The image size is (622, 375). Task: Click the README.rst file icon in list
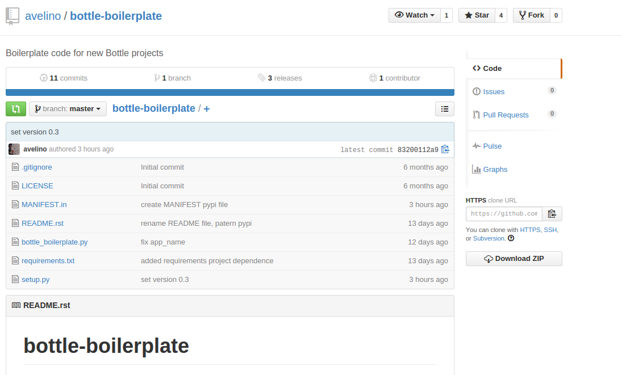[15, 224]
